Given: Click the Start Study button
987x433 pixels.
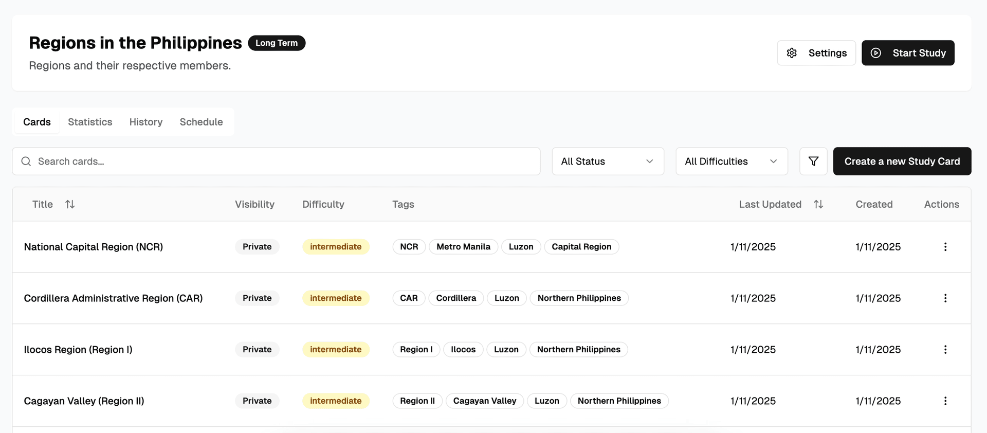Looking at the screenshot, I should pos(908,53).
